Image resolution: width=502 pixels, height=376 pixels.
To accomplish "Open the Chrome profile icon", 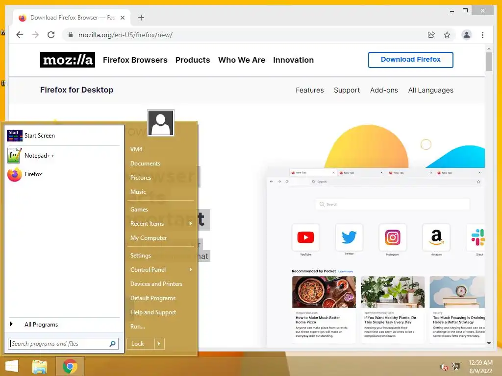I will coord(467,35).
